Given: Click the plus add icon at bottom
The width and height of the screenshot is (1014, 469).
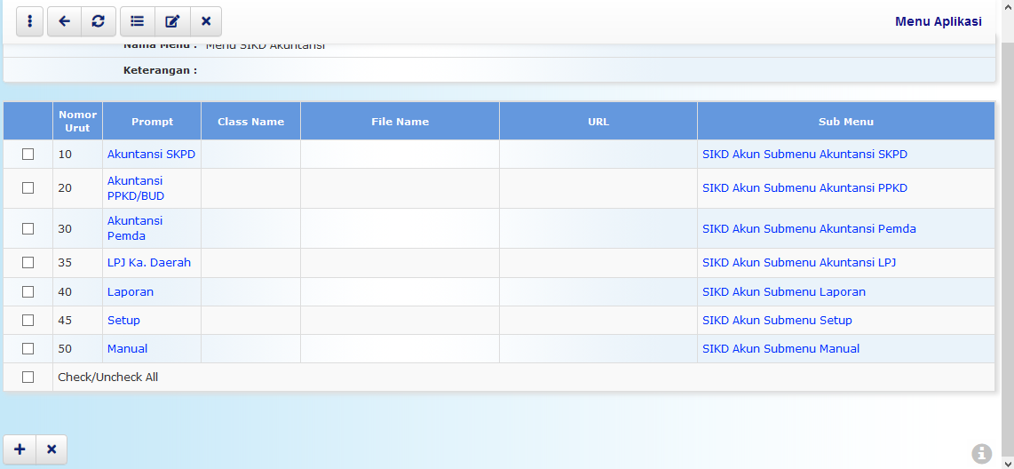Looking at the screenshot, I should coord(20,449).
